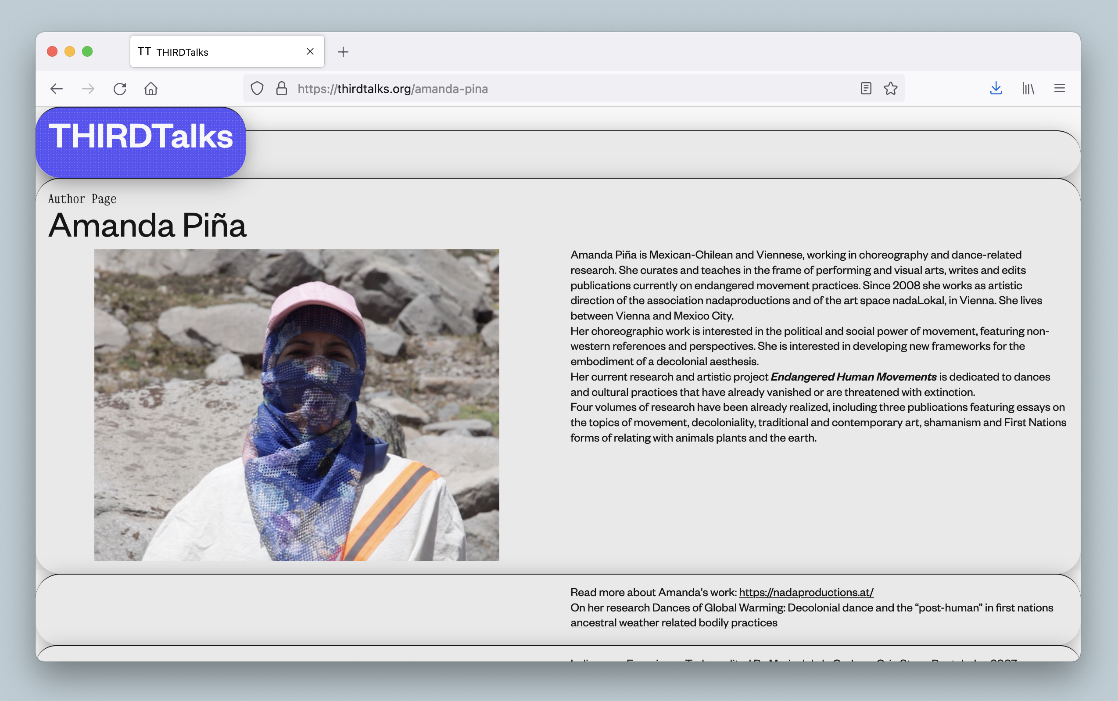The image size is (1118, 701).
Task: Click the photo of Amanda Piña
Action: [297, 405]
